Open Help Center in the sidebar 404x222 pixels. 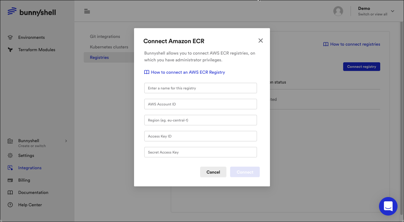(30, 205)
